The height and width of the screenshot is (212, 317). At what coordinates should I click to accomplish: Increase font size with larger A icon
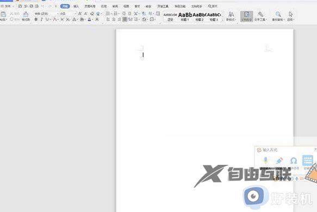click(80, 14)
